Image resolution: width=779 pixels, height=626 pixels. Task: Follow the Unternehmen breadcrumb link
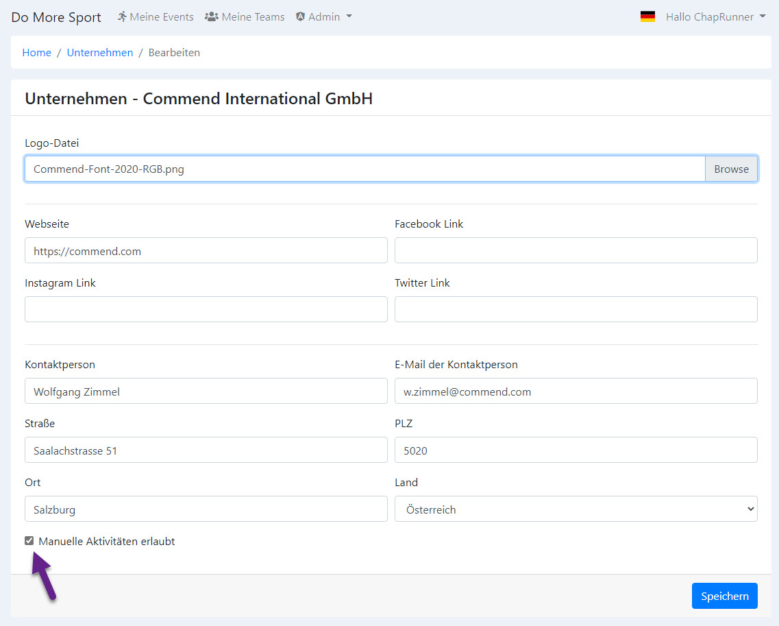point(100,53)
